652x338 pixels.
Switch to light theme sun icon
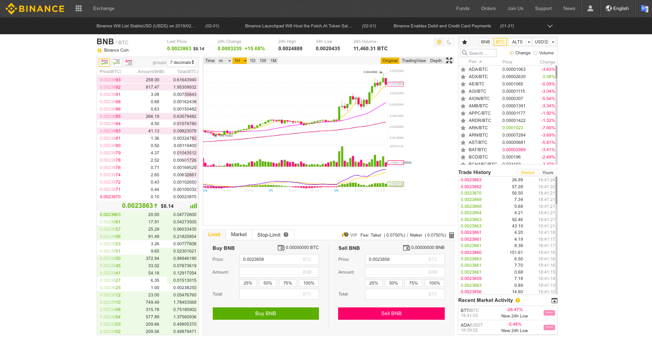coord(439,42)
